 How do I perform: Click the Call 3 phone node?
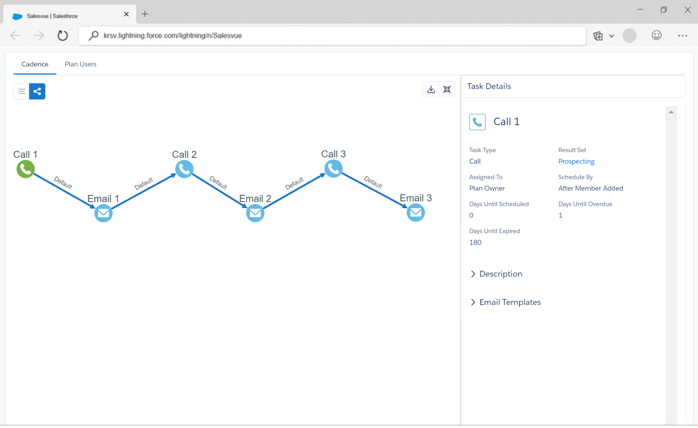[333, 169]
